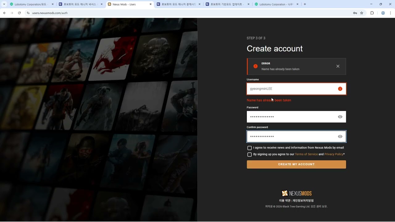Screen dimensions: 395x222
Task: Click the STEP 3 OF 3 text
Action: 256,38
